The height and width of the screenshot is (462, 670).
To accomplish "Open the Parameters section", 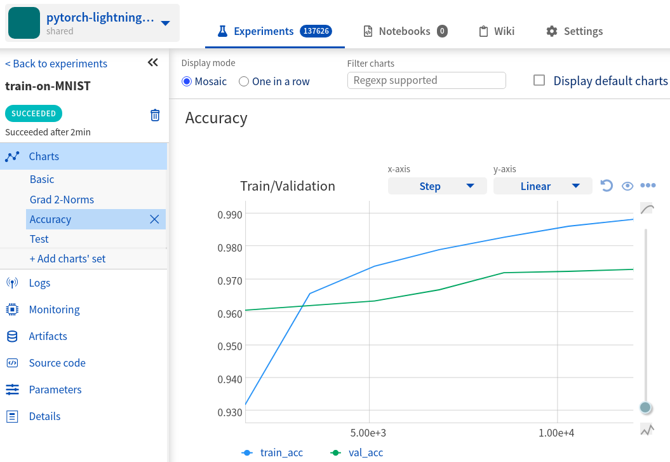I will tap(56, 389).
